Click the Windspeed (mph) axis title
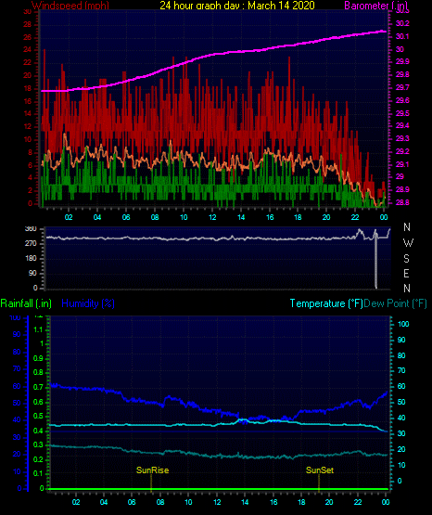Viewport: 432px width, 515px height. [70, 5]
